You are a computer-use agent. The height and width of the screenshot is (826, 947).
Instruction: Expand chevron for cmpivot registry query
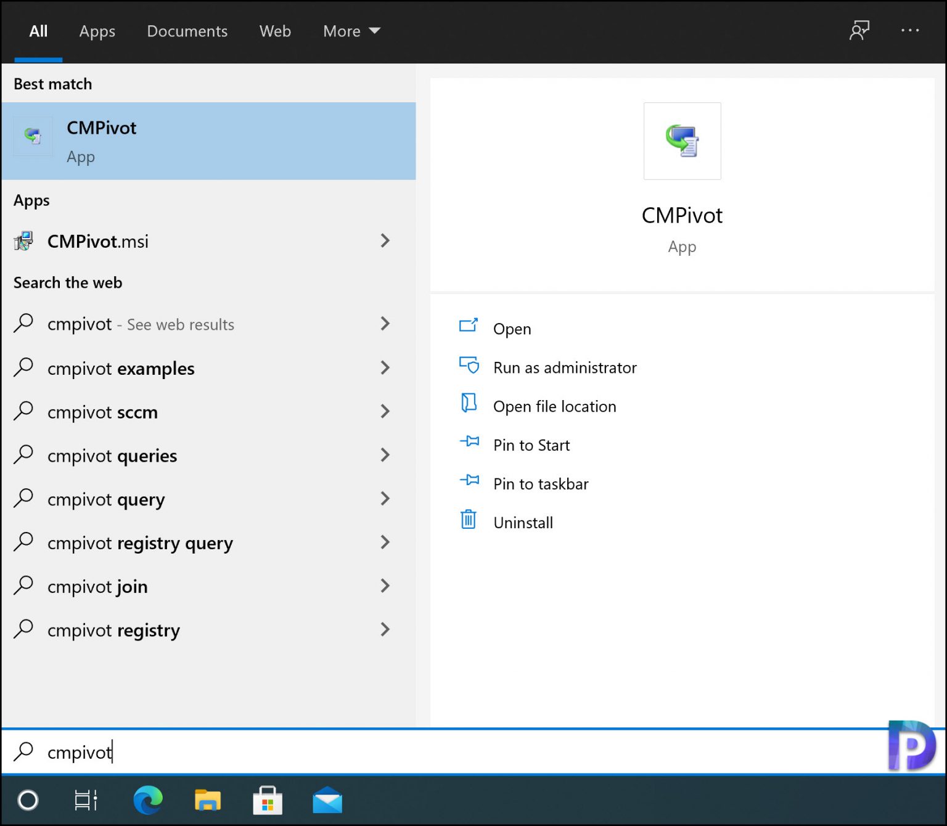coord(385,542)
